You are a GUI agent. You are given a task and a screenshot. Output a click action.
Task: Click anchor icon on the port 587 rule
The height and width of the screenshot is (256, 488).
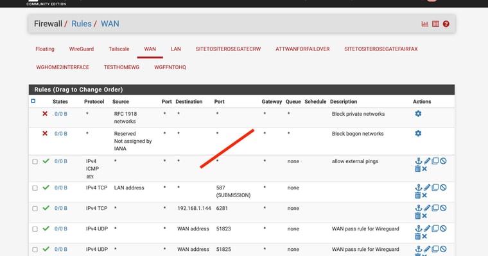click(418, 188)
